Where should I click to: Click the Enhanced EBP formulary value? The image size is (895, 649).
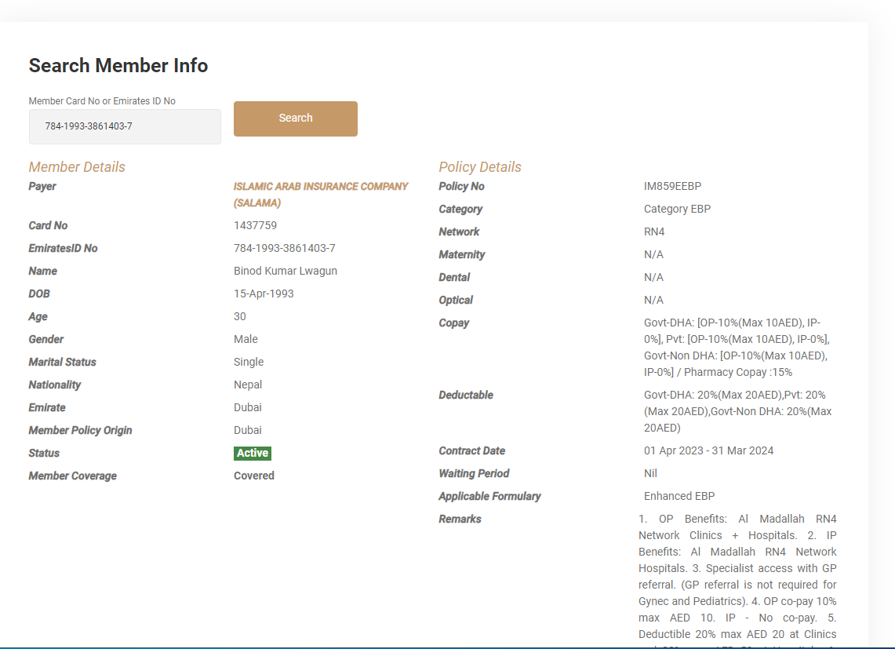point(679,497)
